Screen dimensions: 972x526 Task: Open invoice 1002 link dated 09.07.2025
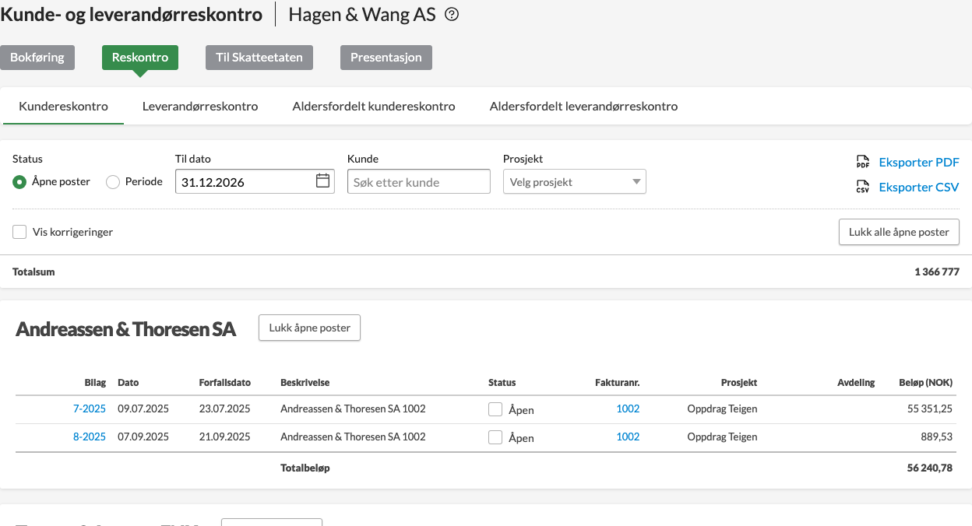(628, 409)
